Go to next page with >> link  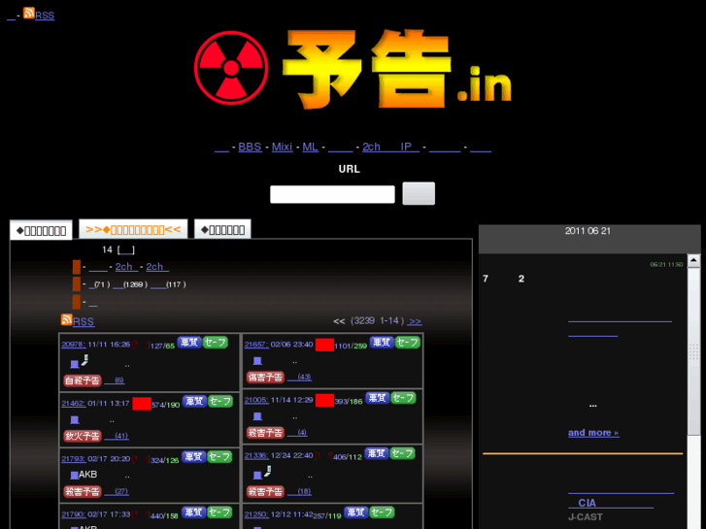[x=415, y=321]
